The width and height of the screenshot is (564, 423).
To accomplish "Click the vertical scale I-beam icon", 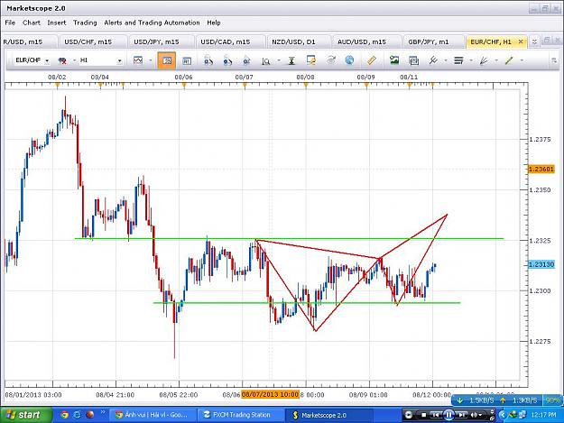I will click(x=291, y=60).
